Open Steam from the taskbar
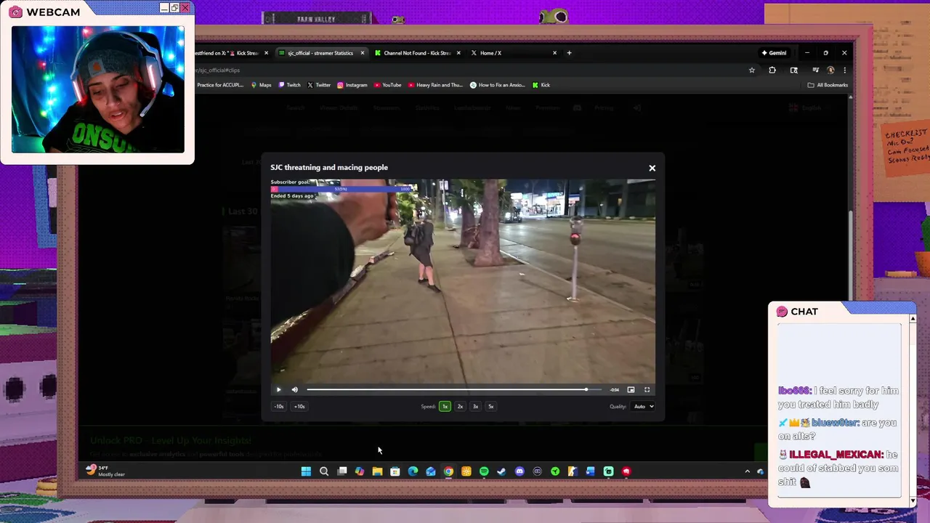 [501, 471]
